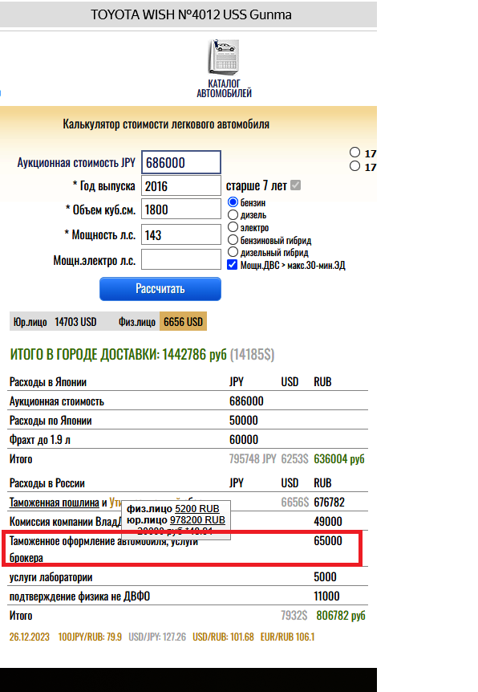Click the Japan total 636004 руб

(339, 459)
